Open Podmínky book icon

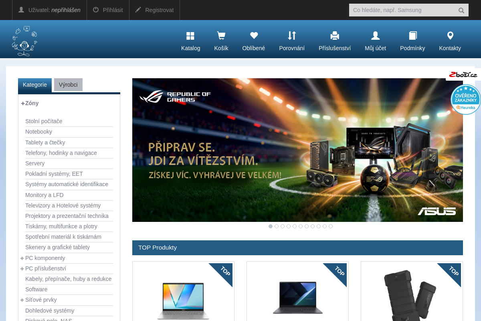click(x=413, y=36)
